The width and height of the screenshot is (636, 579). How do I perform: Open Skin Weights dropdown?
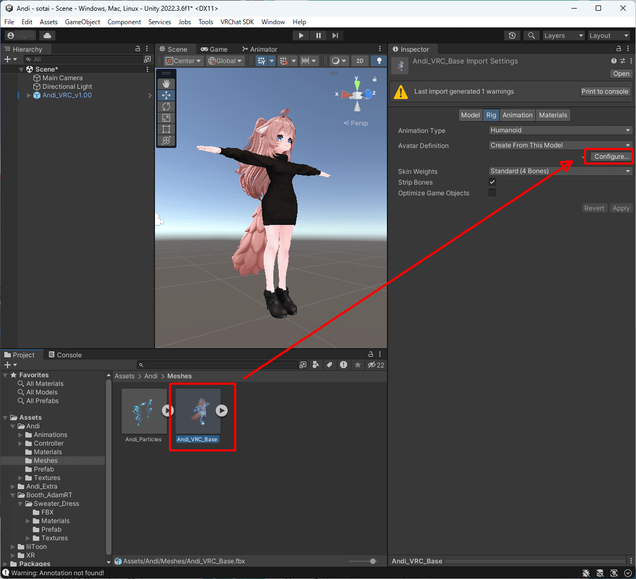(x=560, y=171)
